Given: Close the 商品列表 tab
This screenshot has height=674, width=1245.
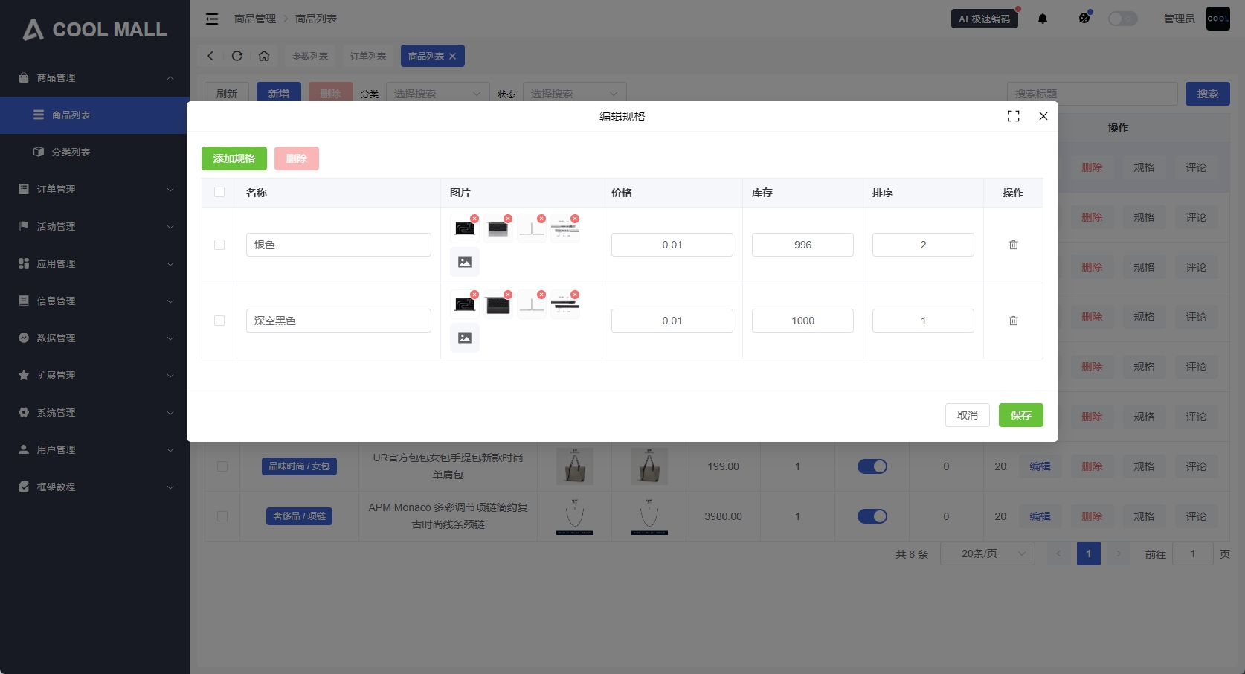Looking at the screenshot, I should tap(452, 57).
